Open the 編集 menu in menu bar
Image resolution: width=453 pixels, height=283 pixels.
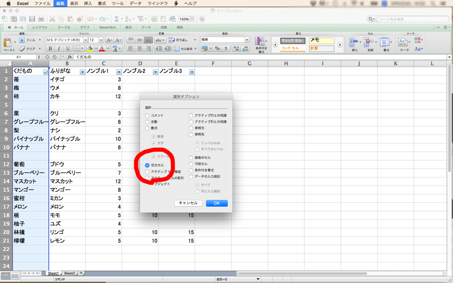click(60, 3)
